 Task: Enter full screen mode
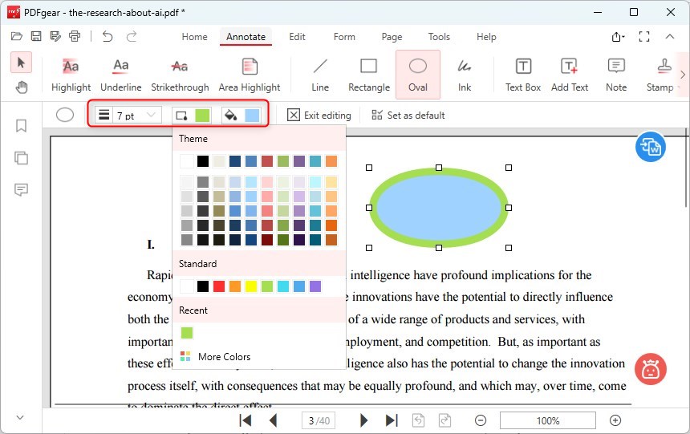click(x=643, y=37)
